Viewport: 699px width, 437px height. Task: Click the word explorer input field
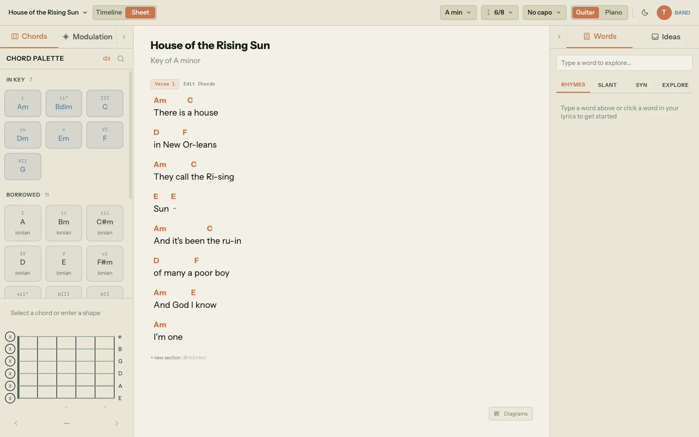click(x=623, y=63)
